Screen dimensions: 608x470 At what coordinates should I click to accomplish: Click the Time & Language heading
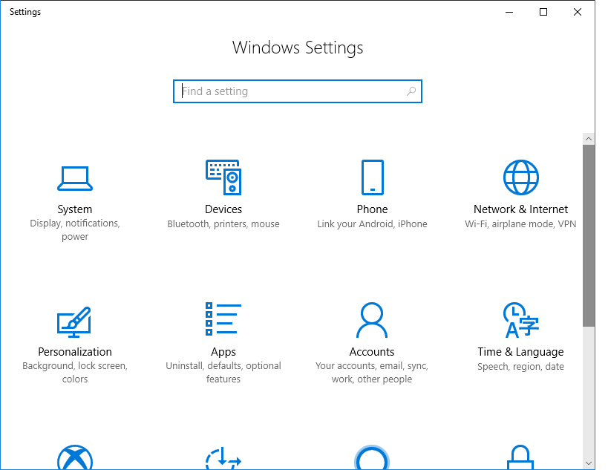click(x=520, y=352)
